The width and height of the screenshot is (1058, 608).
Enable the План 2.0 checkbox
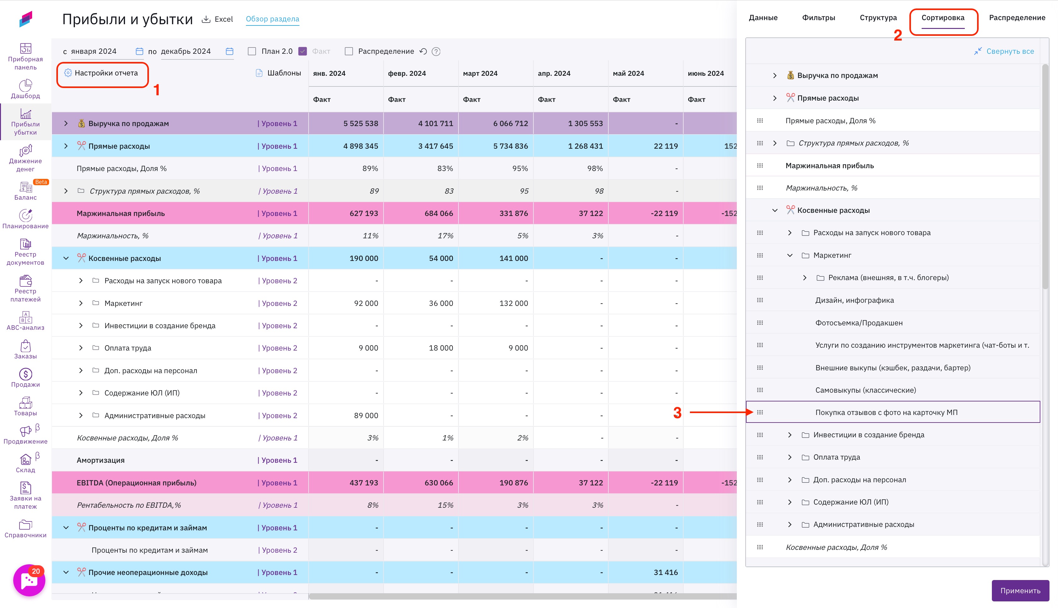(252, 51)
